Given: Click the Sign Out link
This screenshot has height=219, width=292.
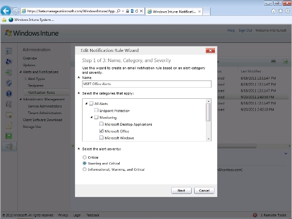Looking at the screenshot, I should pos(245,31).
